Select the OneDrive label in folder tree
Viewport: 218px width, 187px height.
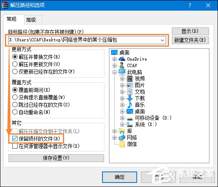point(137,59)
